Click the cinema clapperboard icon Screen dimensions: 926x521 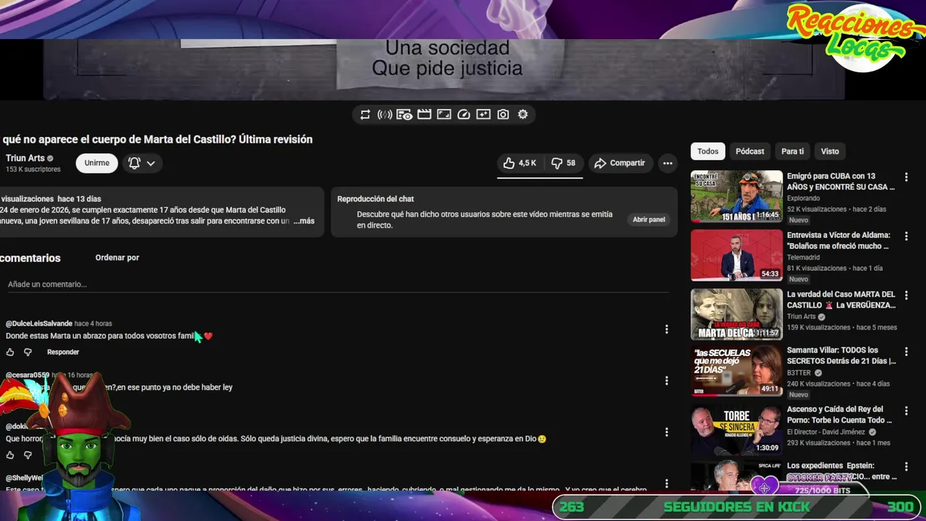(x=425, y=114)
